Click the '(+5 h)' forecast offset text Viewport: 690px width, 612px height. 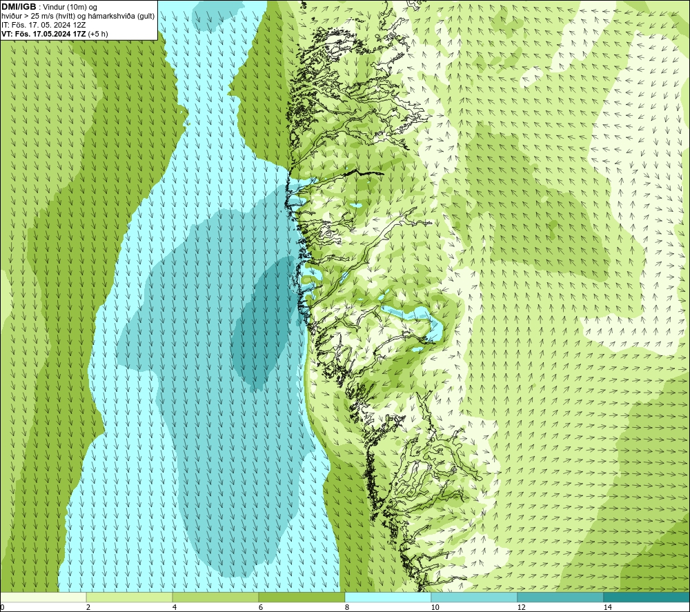click(98, 34)
